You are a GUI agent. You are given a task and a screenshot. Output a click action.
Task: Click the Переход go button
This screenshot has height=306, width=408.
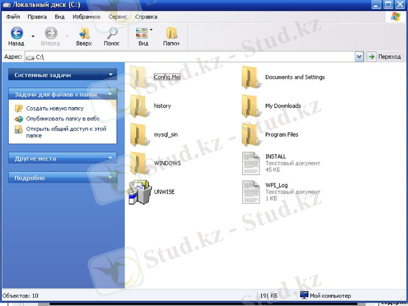tap(385, 57)
